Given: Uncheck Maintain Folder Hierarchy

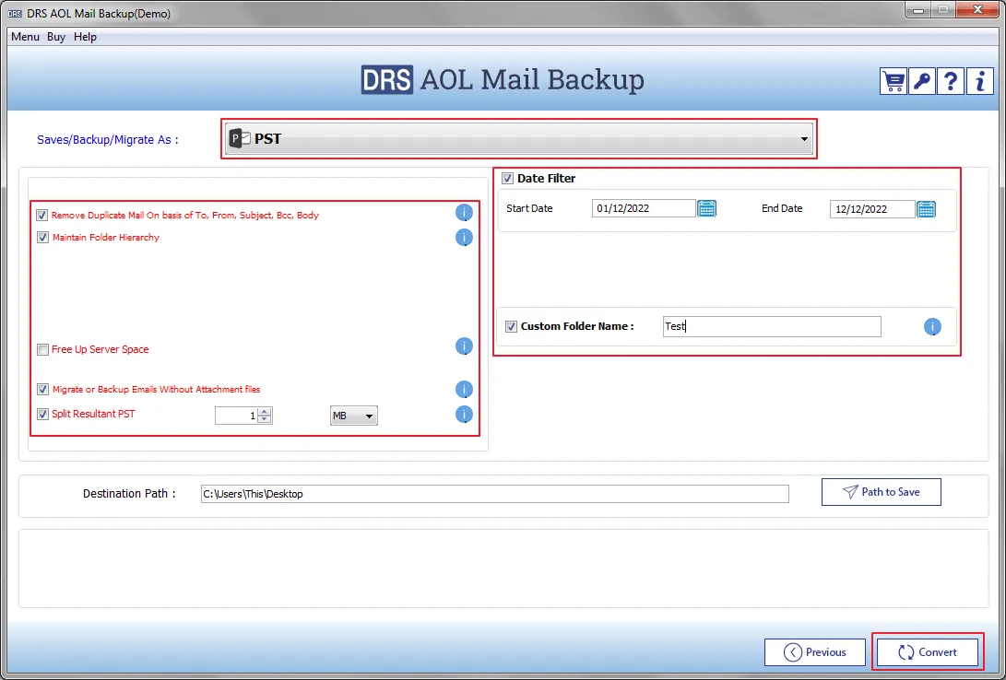Looking at the screenshot, I should pos(42,237).
